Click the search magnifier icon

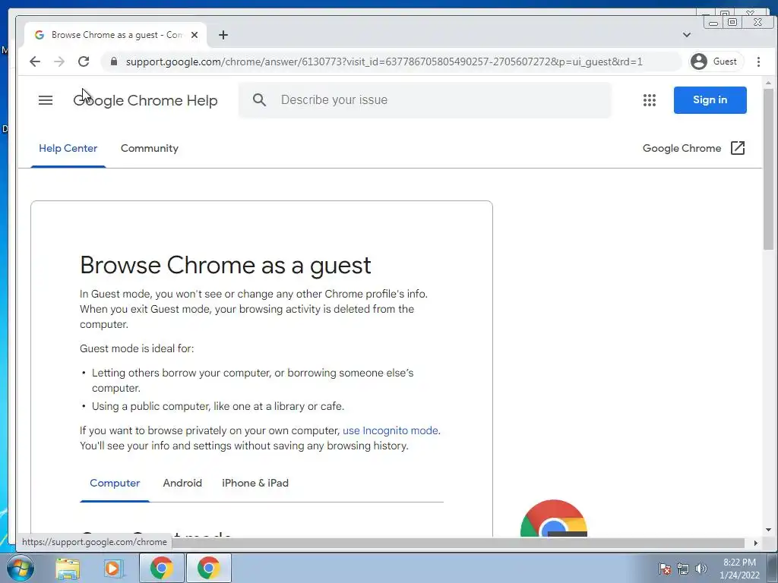click(259, 99)
